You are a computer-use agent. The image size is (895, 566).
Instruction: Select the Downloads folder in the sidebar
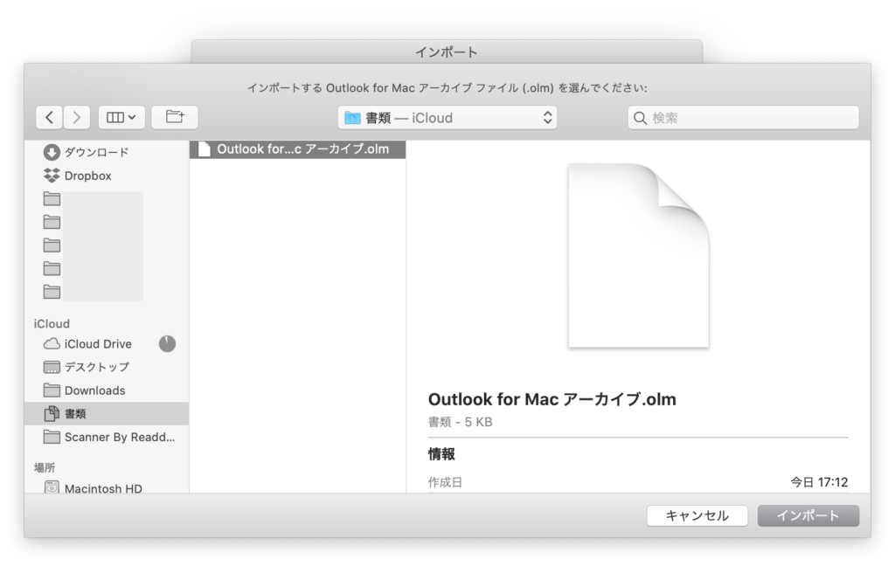tap(106, 390)
